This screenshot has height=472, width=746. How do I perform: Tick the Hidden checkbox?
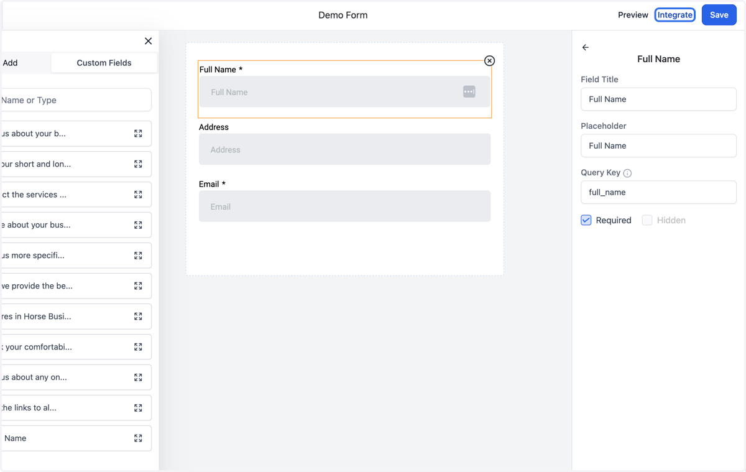pyautogui.click(x=647, y=220)
